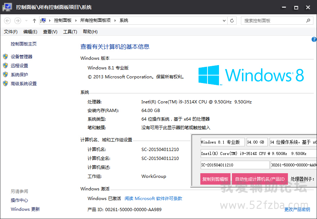The height and width of the screenshot is (219, 317).
Task: Open the recent locations dropdown arrow
Action: click(26, 21)
